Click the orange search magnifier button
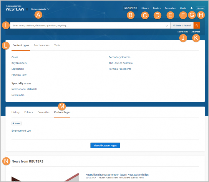 197,25
